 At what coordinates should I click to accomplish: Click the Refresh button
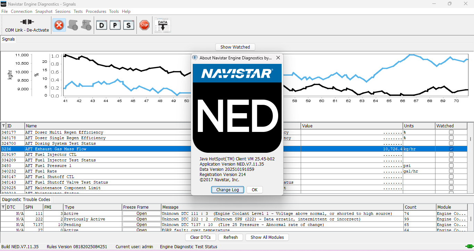[x=231, y=237]
